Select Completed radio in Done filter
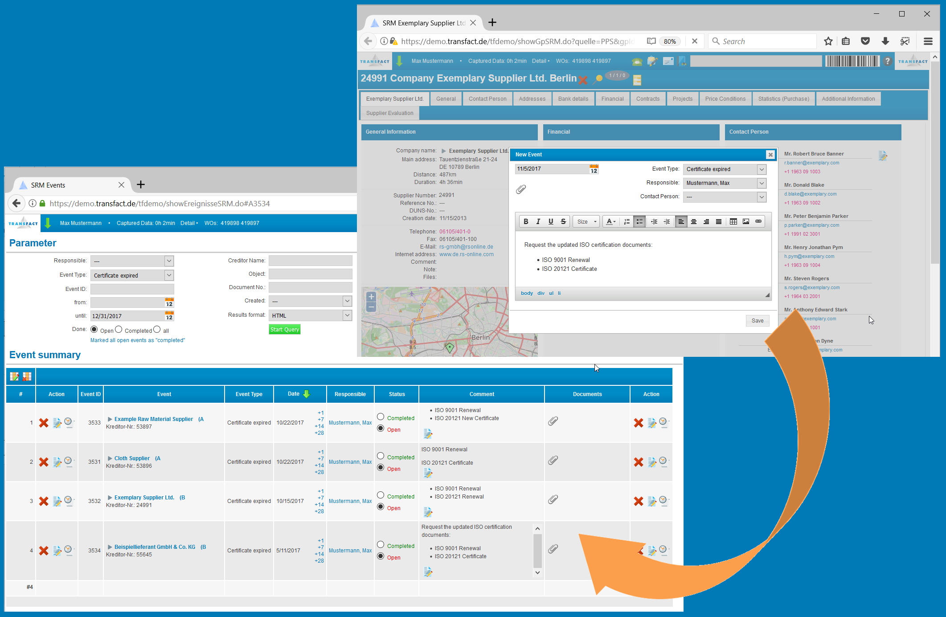Screen dimensions: 946x617 click(x=119, y=329)
